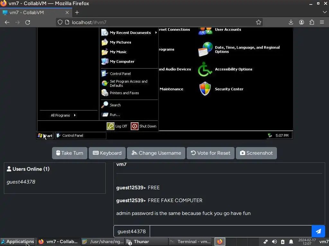Click the Take Turn button
Viewport: 329px width, 246px height.
pos(70,153)
